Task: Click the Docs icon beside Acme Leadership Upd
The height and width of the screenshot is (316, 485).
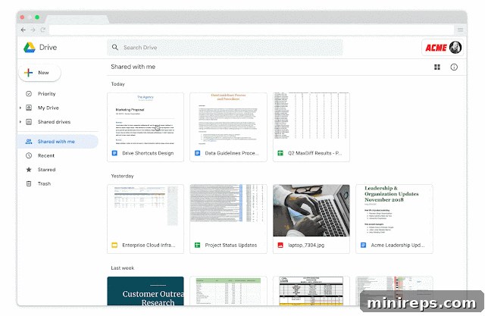Action: point(363,246)
